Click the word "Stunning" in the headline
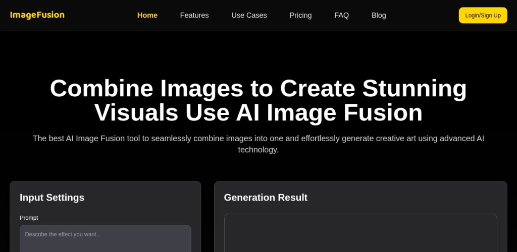Image resolution: width=517 pixels, height=252 pixels. 415,89
